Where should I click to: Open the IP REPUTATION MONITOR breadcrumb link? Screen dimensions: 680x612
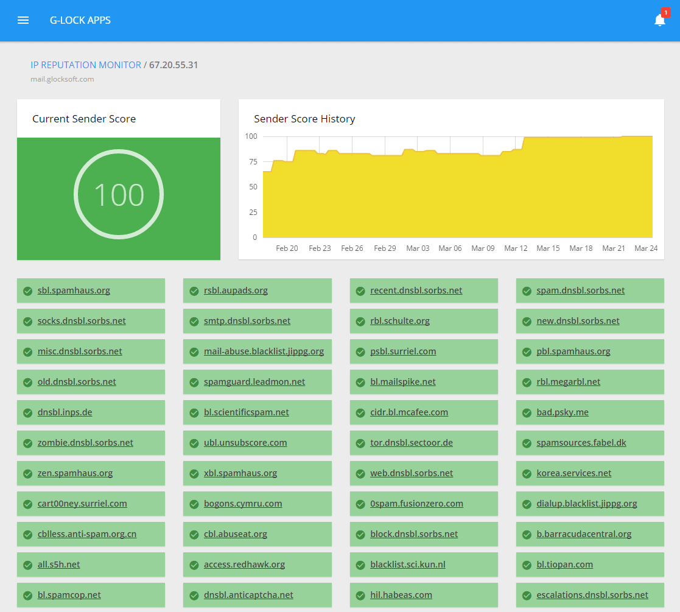(x=85, y=65)
